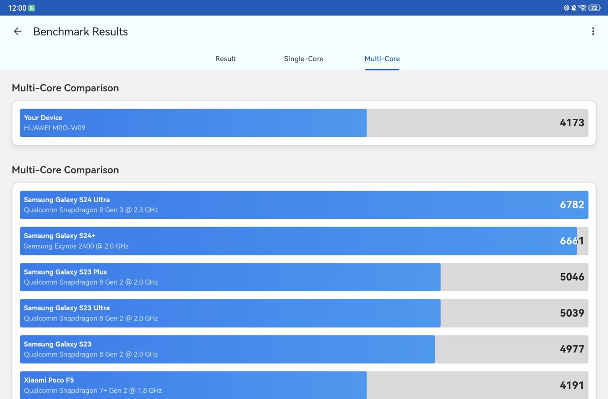Tap the score 4191
Viewport: 608px width, 399px height.
pyautogui.click(x=572, y=386)
